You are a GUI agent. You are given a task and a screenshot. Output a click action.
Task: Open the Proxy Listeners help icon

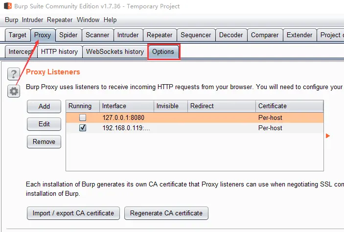[x=14, y=74]
